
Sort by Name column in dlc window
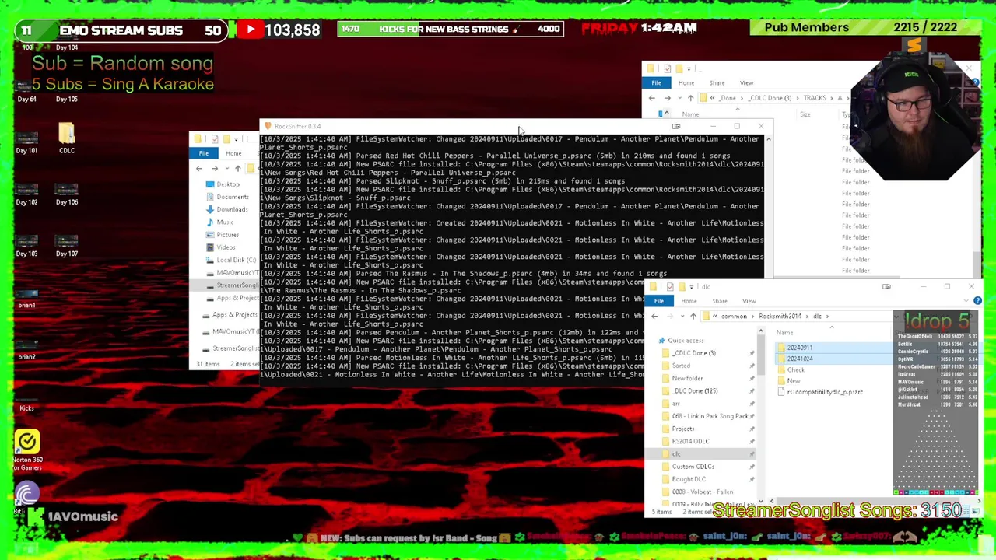click(x=784, y=333)
